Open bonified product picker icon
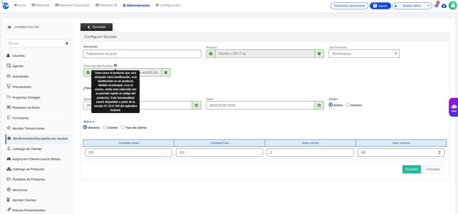This screenshot has width=458, height=214. click(x=165, y=72)
